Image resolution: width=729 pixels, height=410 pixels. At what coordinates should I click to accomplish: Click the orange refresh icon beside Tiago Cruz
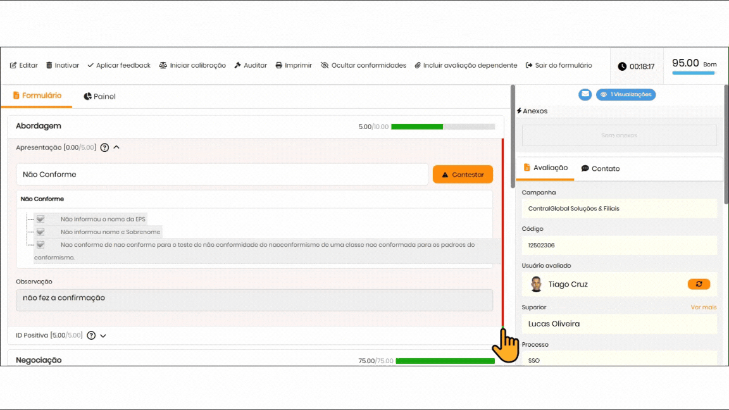click(x=699, y=285)
